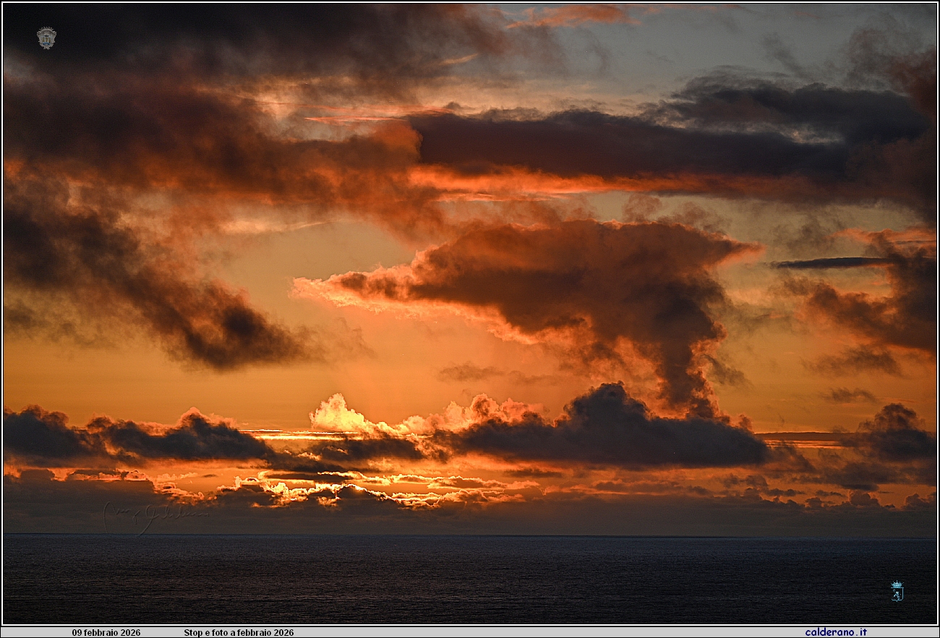
Task: Click the coat of arms emblem top-left
Action: 46,38
